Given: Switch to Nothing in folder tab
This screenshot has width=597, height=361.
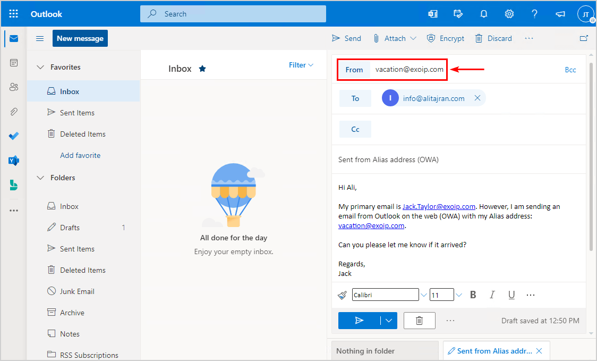Looking at the screenshot, I should point(385,351).
